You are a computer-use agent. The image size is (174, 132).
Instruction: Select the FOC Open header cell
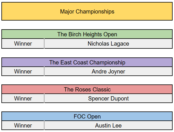coord(87,117)
